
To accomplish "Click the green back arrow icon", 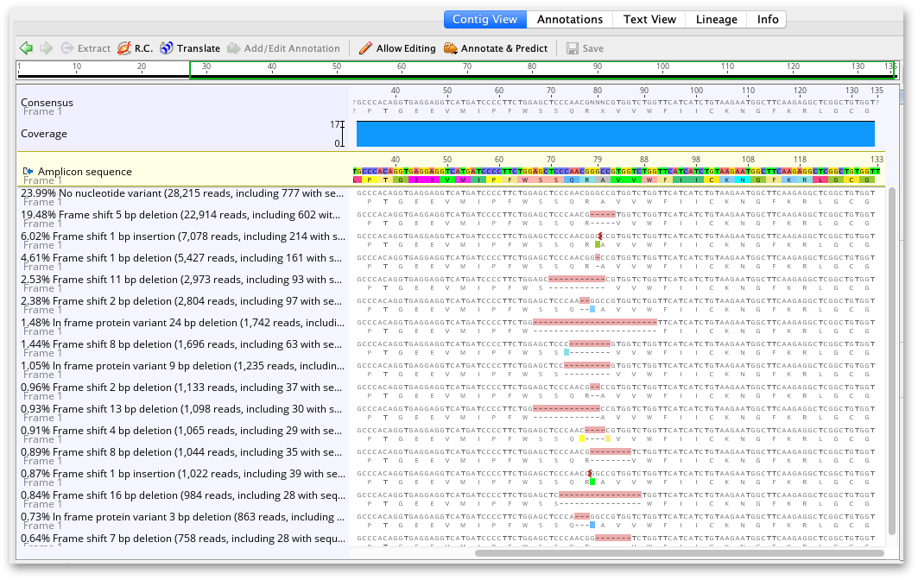I will click(26, 48).
